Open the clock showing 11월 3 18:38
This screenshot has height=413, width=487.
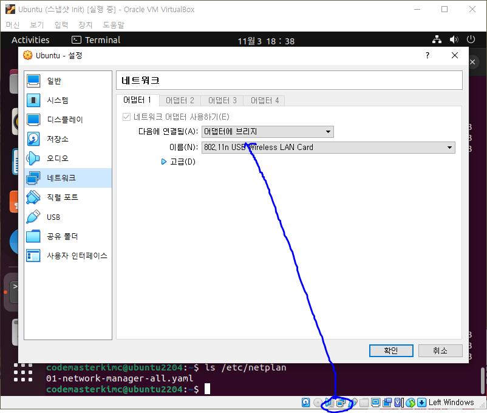coord(266,41)
